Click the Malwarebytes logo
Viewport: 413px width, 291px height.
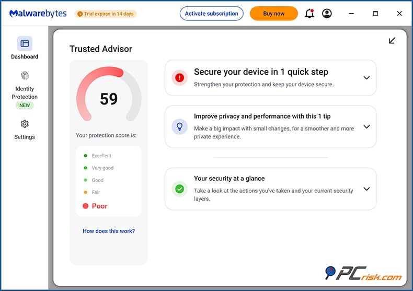pos(38,14)
